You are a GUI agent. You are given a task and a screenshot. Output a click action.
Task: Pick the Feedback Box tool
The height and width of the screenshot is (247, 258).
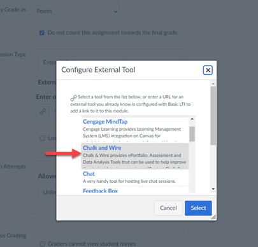coord(100,190)
